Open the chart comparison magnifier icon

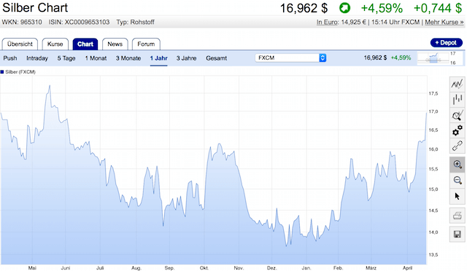pos(457,115)
